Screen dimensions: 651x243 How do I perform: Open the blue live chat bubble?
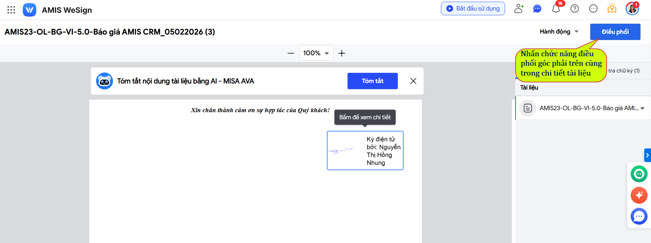tap(639, 216)
